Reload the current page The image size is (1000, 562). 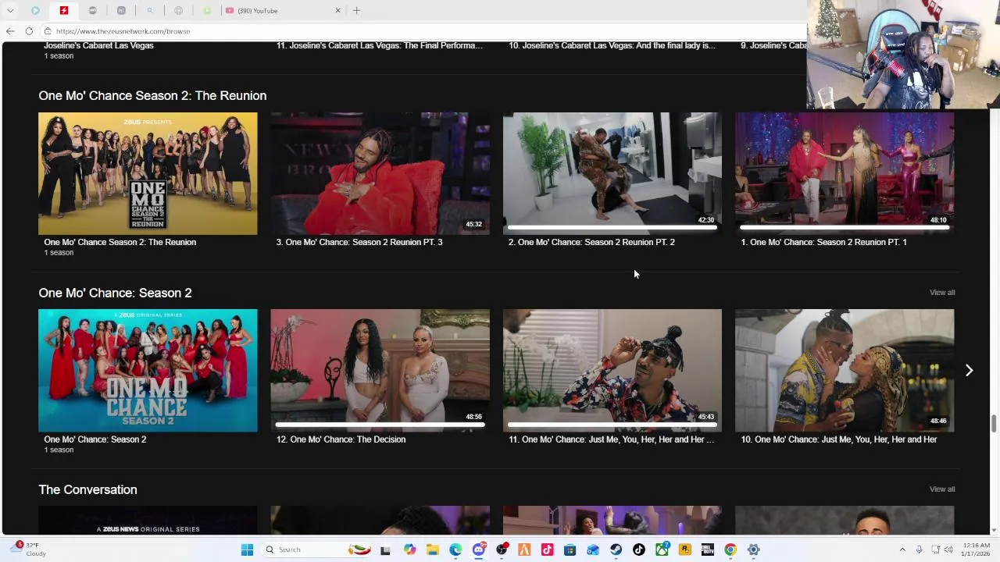(x=29, y=31)
